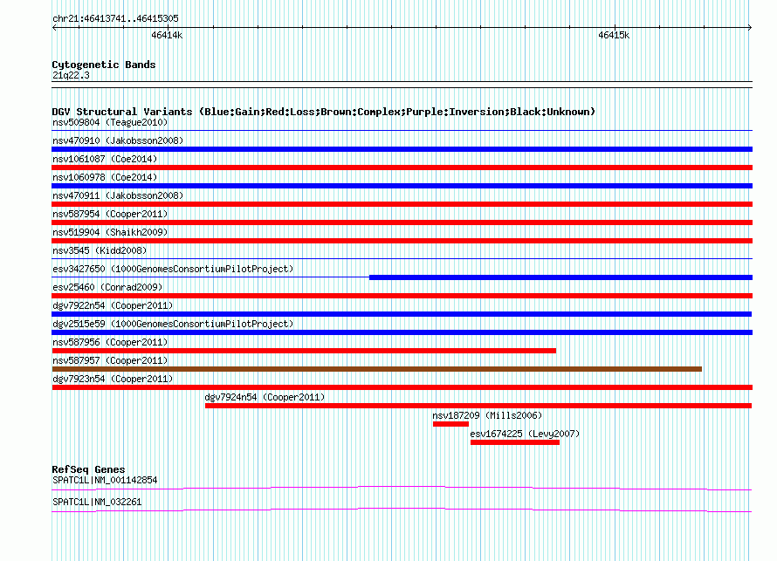Image resolution: width=777 pixels, height=561 pixels.
Task: Click nsv519904 (Shaikh2009) variant label
Action: (110, 233)
